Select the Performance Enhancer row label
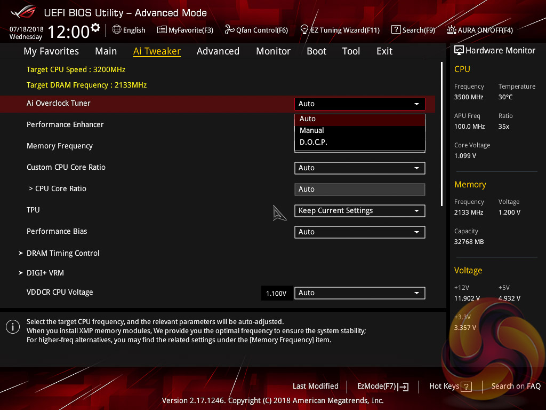The image size is (546, 410). click(65, 124)
